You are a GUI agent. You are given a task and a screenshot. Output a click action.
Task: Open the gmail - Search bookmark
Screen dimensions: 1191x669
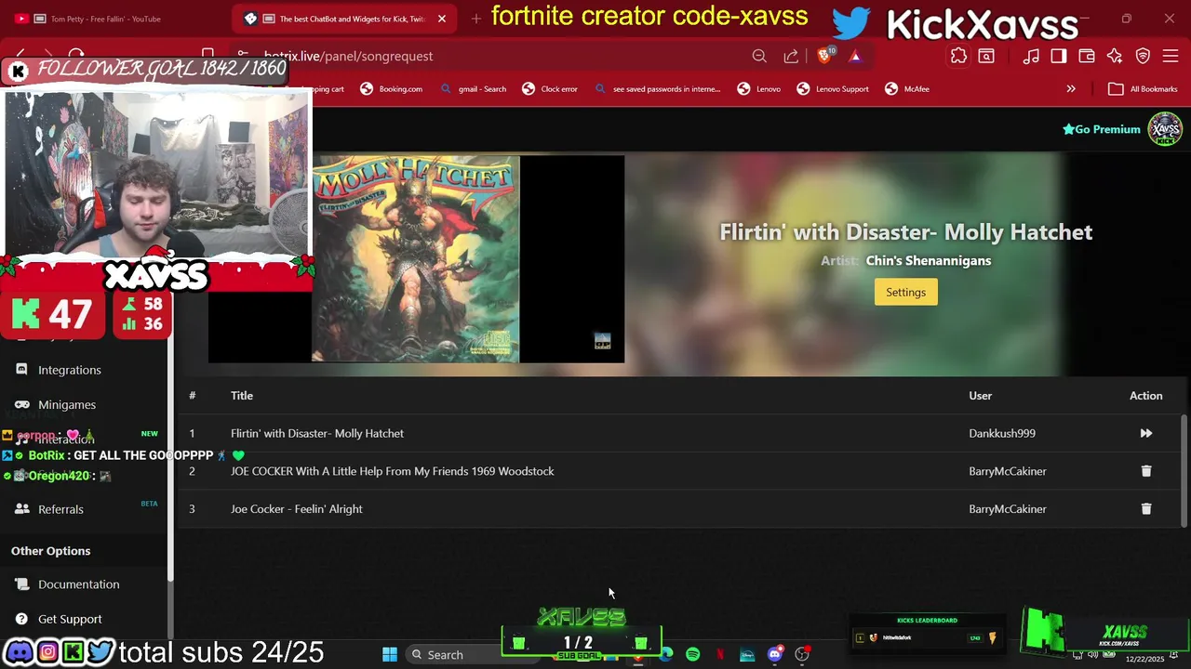tap(474, 89)
